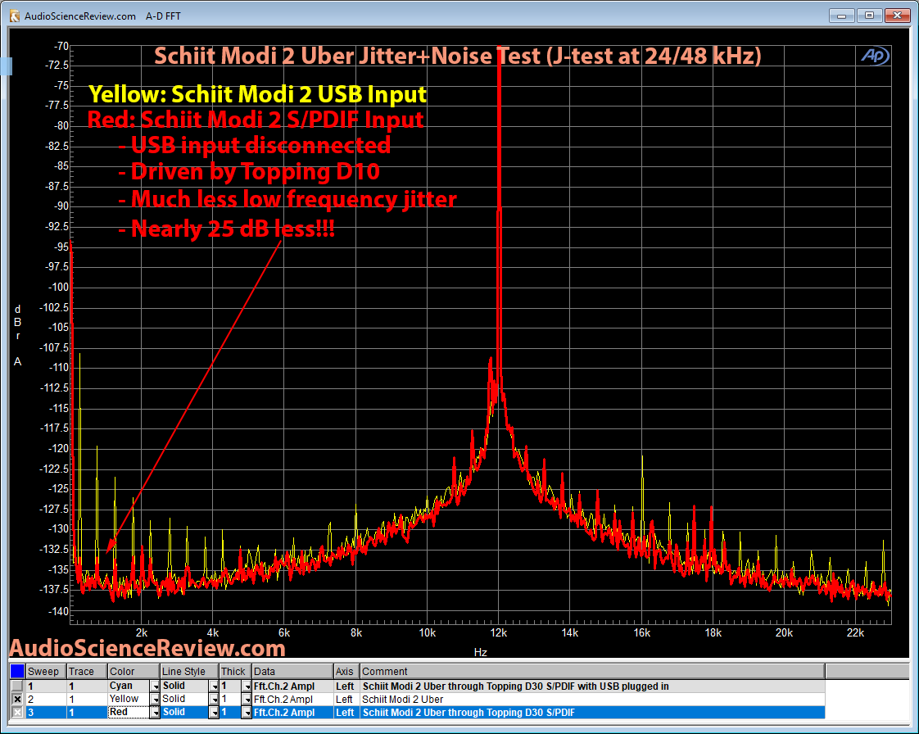Click sweep number 2 cell
The height and width of the screenshot is (734, 919).
[x=46, y=700]
